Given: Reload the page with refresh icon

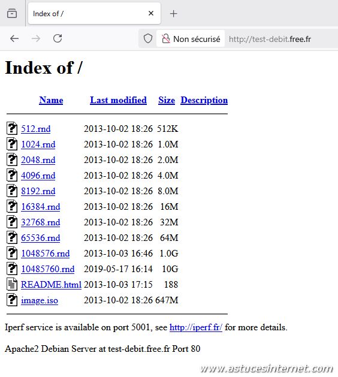Looking at the screenshot, I should click(58, 38).
